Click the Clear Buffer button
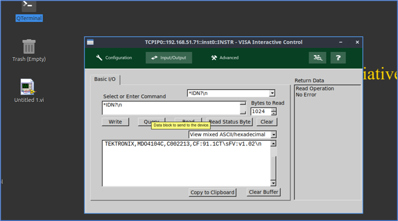This screenshot has width=398, height=221. point(263,192)
